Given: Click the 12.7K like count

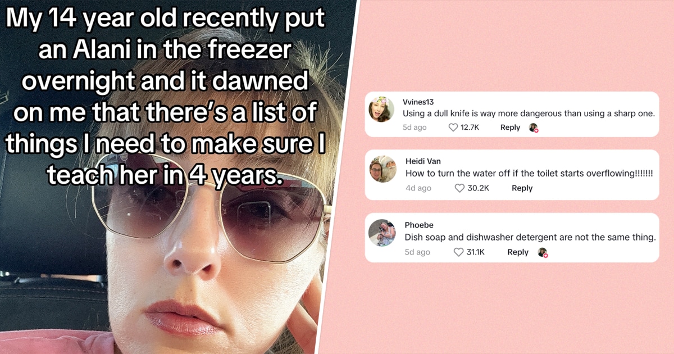Looking at the screenshot, I should [x=470, y=128].
